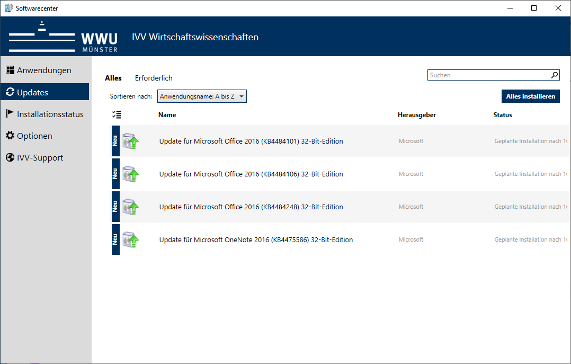Image resolution: width=571 pixels, height=364 pixels.
Task: Click update icon for KB4484101
Action: coord(130,141)
